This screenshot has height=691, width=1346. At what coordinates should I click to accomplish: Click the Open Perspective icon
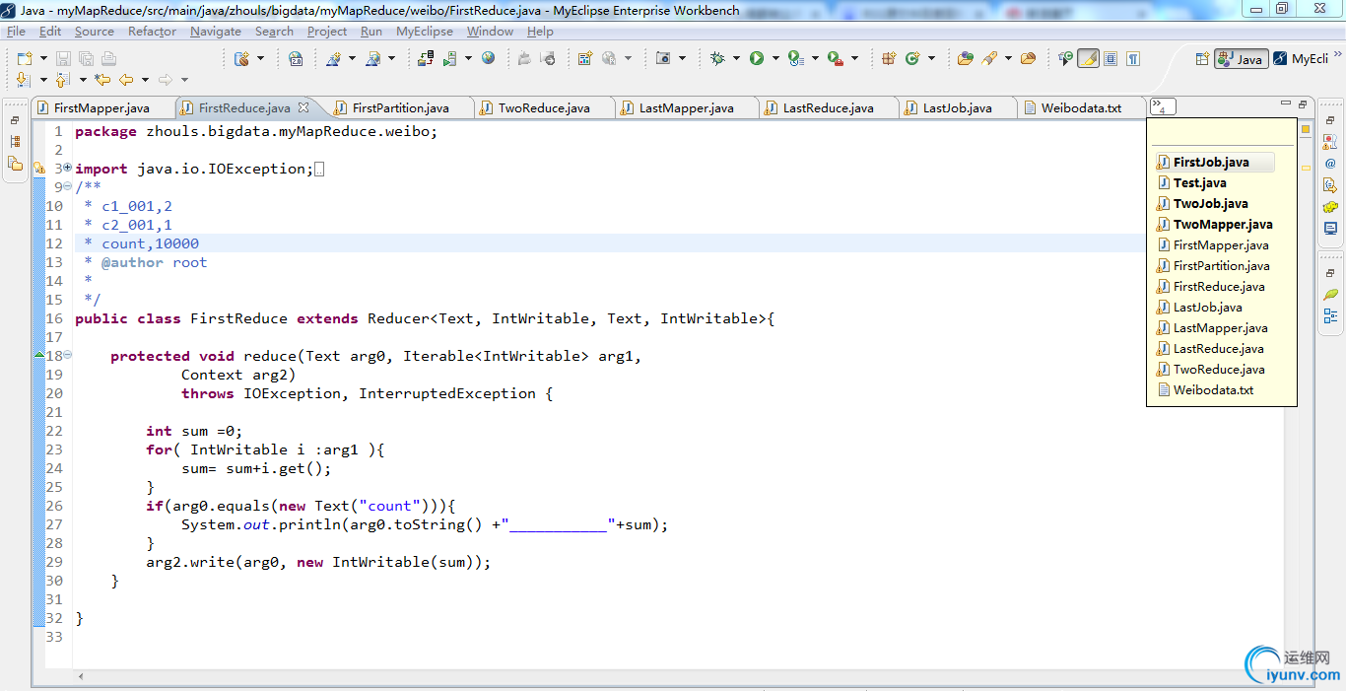pos(1201,58)
